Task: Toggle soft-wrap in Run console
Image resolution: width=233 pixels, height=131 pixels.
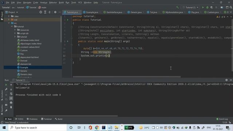Action: pos(11,94)
